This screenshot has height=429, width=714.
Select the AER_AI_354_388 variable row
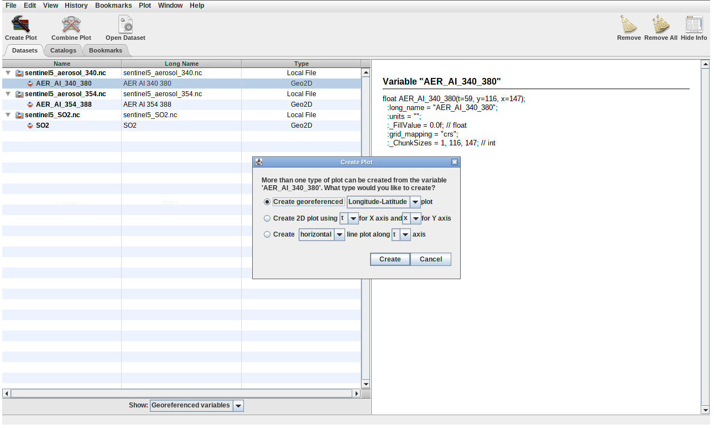[x=181, y=104]
